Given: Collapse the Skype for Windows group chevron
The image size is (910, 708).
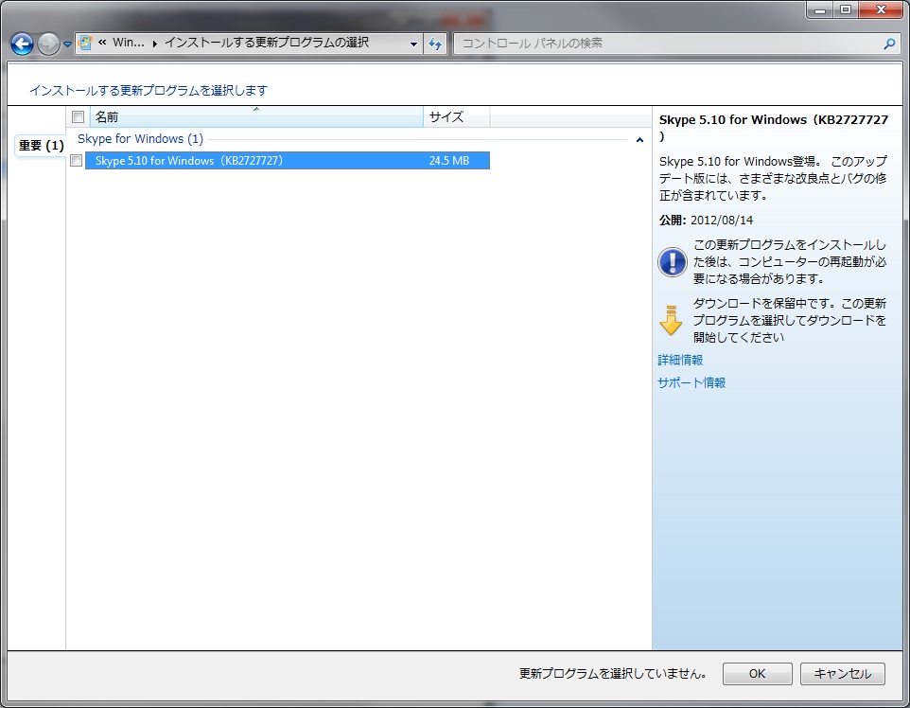Looking at the screenshot, I should tap(639, 140).
